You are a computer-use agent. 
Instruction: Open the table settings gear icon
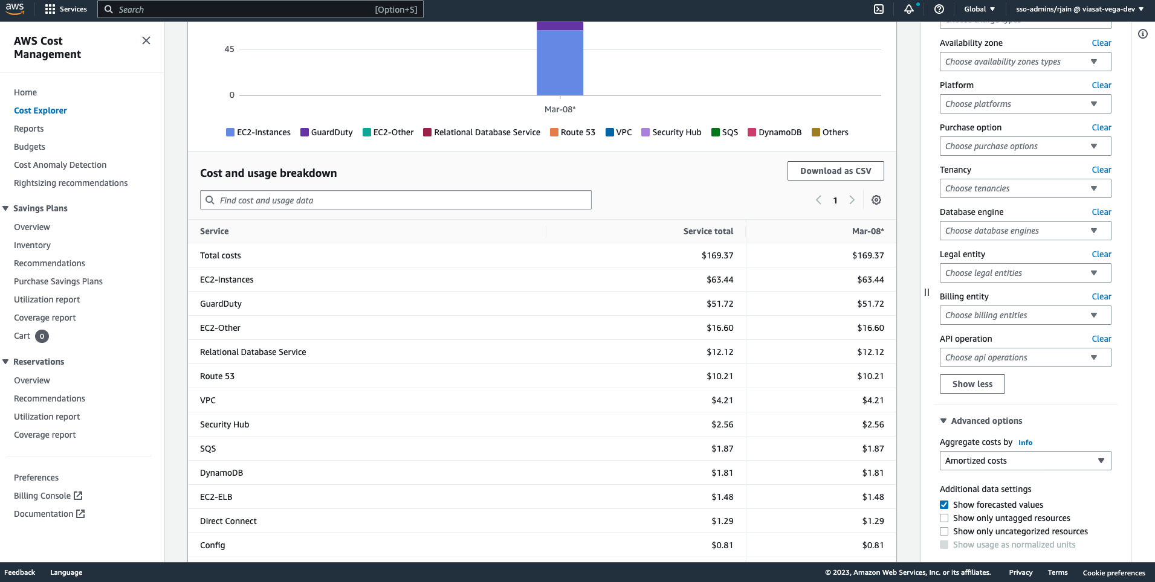tap(876, 200)
